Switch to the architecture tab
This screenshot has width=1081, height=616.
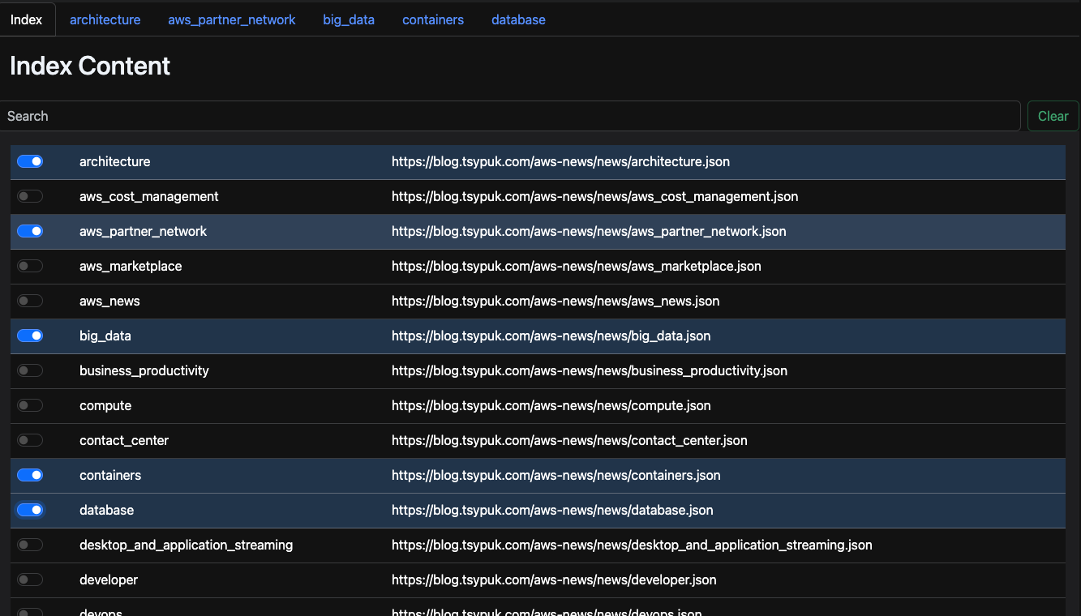[x=105, y=19]
